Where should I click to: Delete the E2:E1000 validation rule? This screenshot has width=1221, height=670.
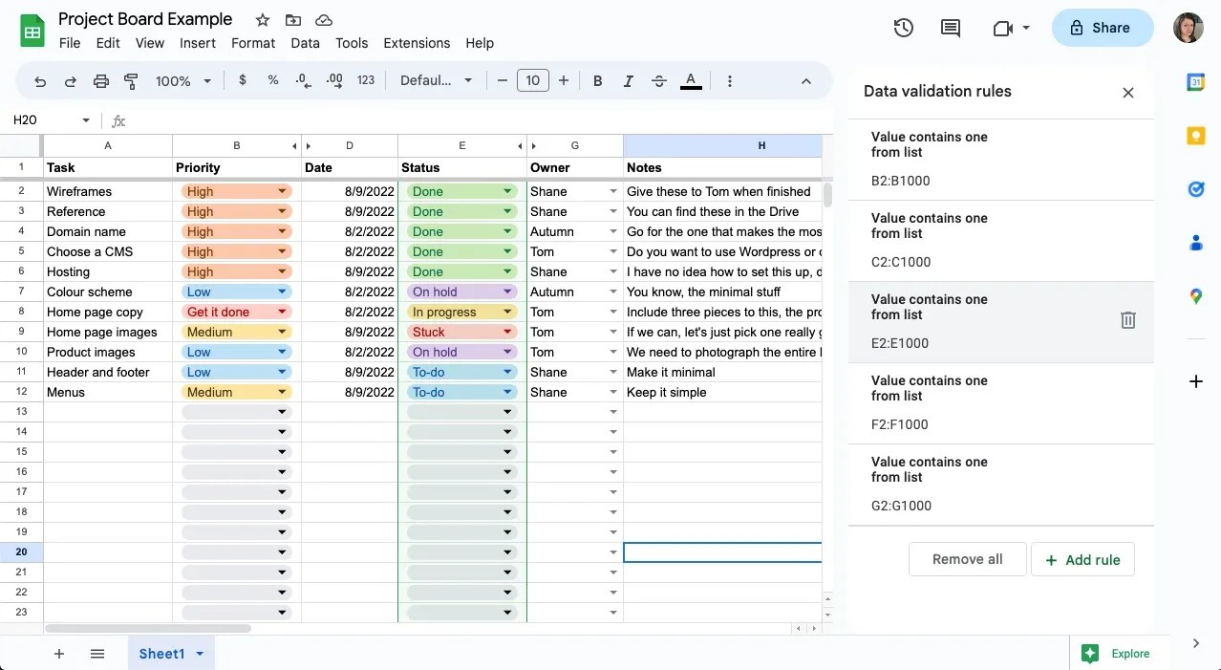1127,320
